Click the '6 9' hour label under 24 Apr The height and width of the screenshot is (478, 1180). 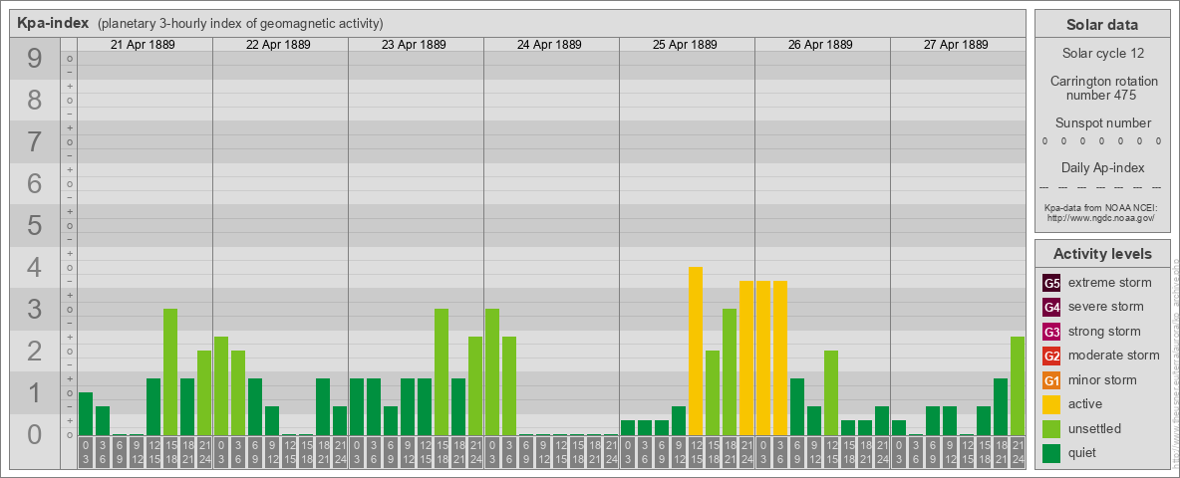[x=526, y=452]
